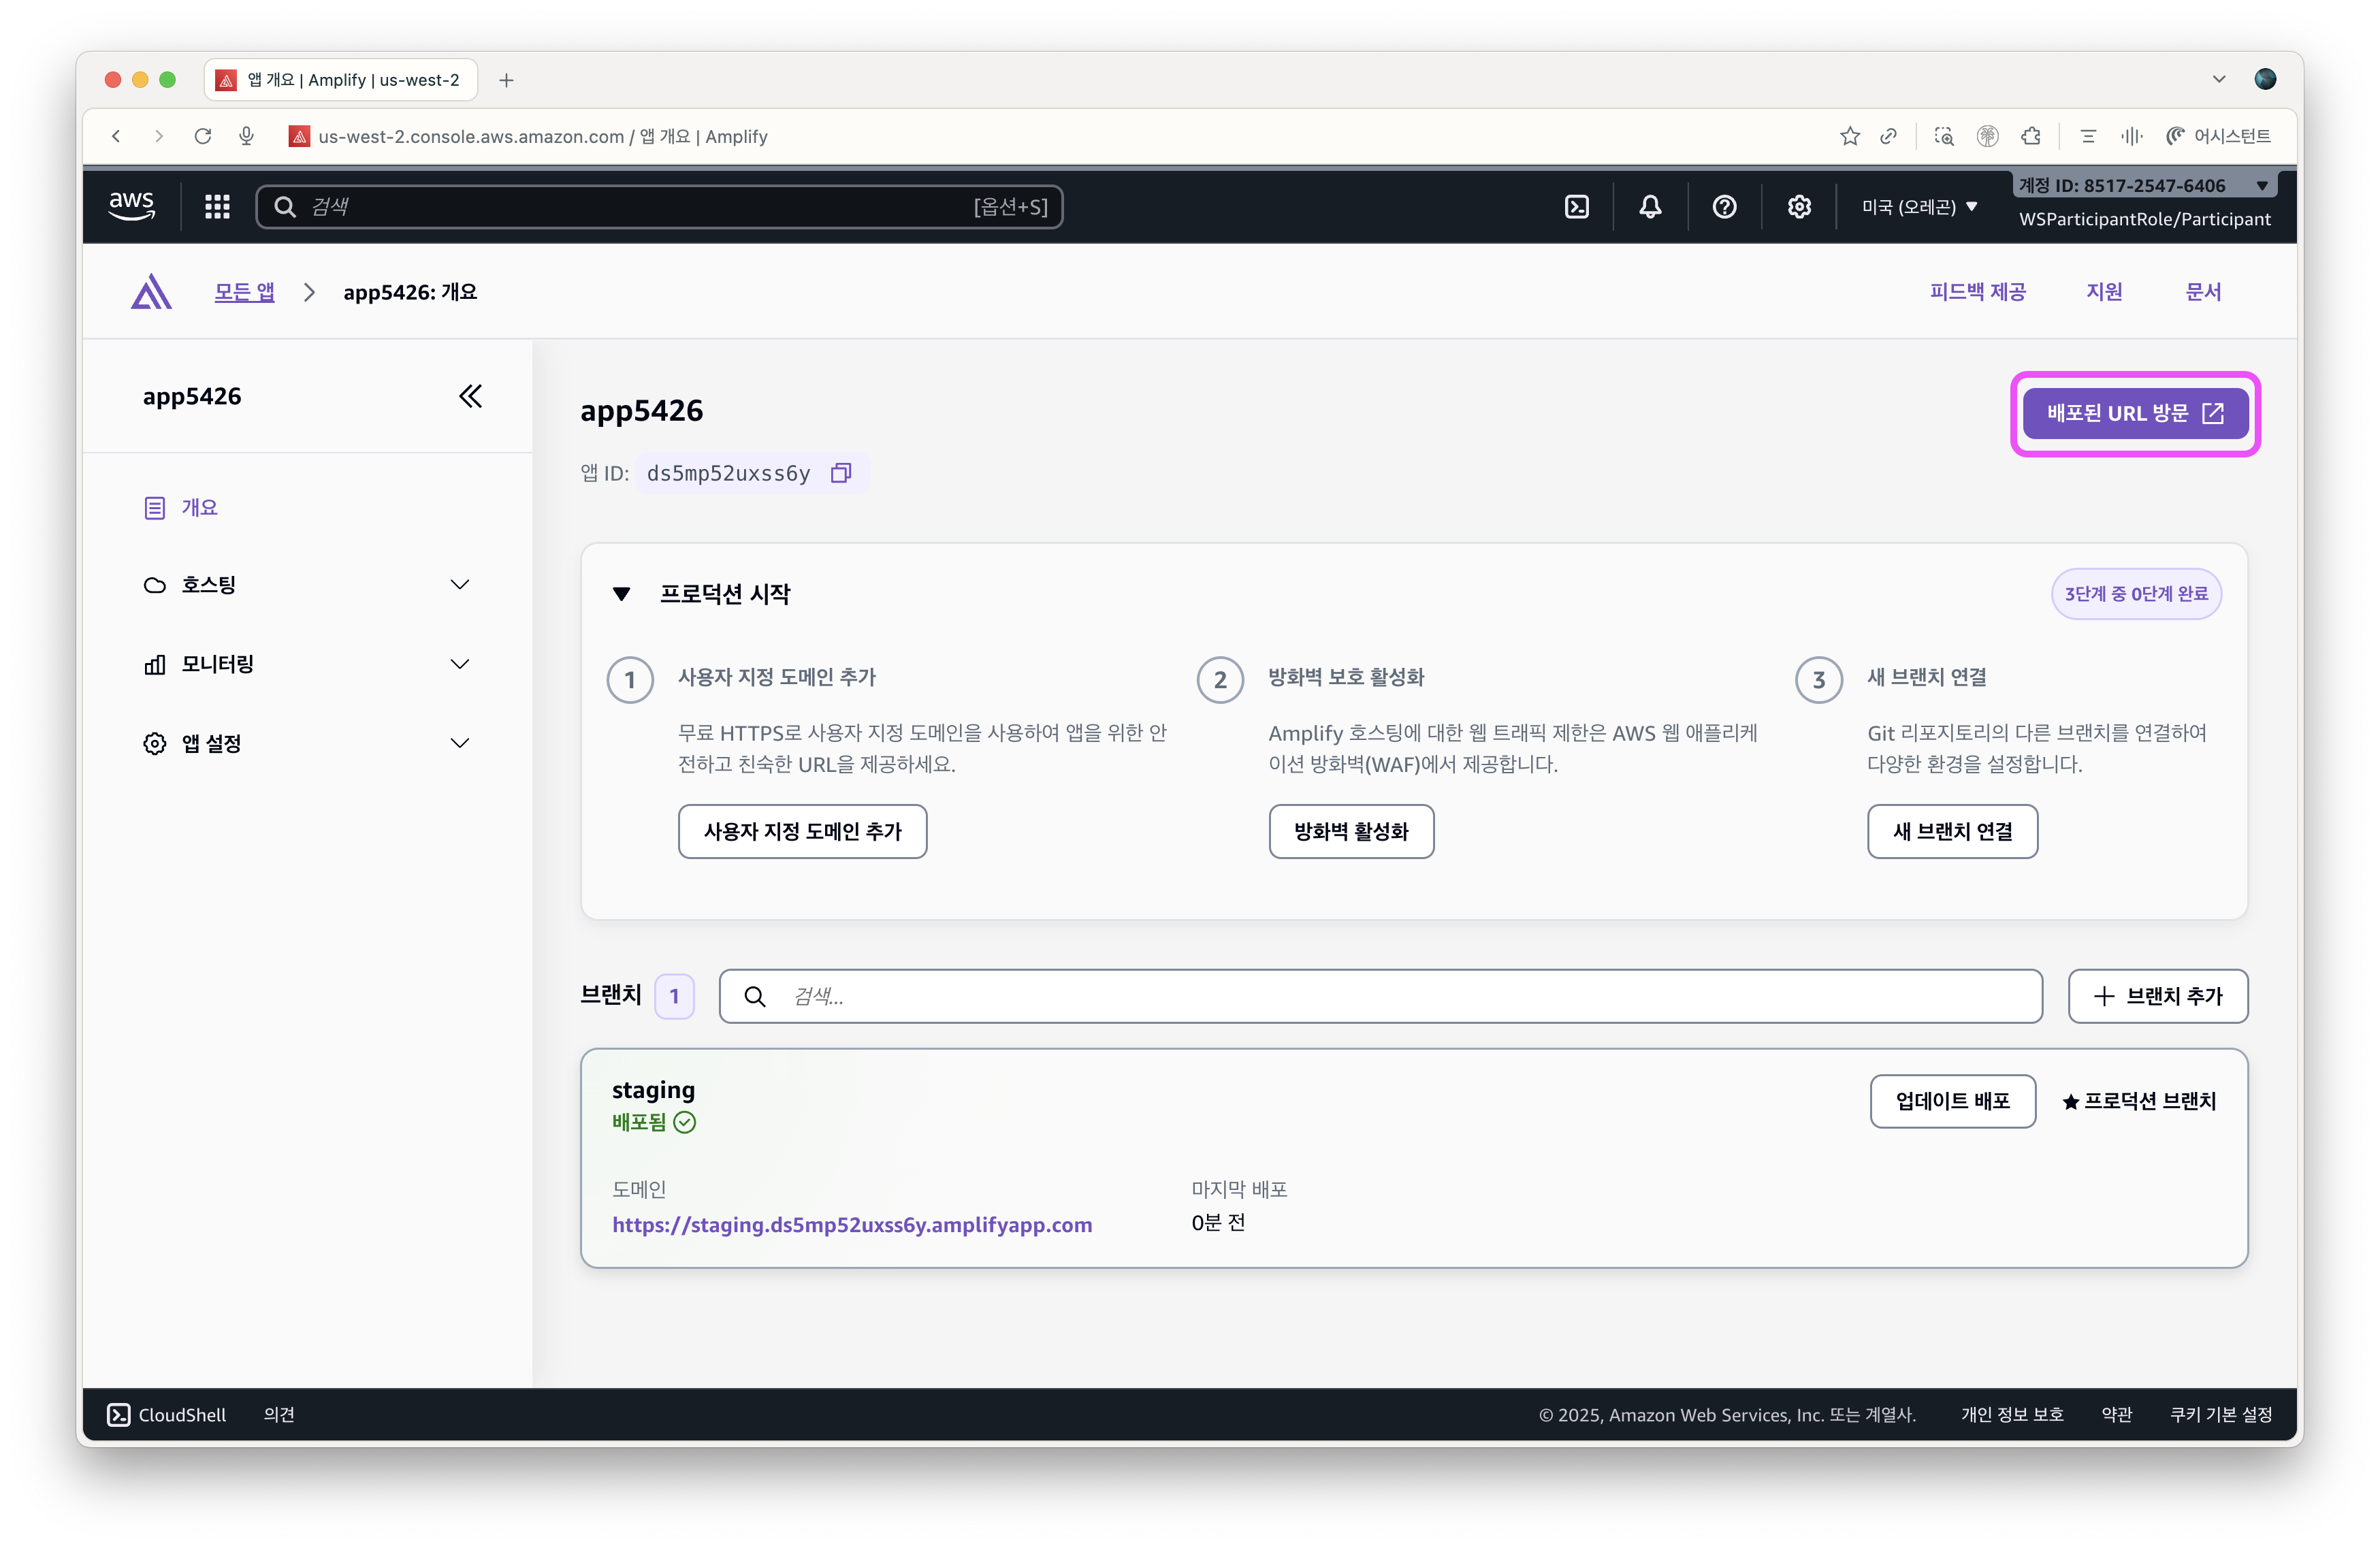Click the 배포됨 status text
The width and height of the screenshot is (2380, 1548).
(639, 1122)
